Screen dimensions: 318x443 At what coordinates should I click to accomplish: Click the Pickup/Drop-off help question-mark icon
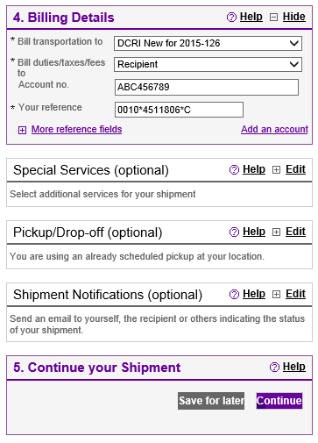click(234, 232)
